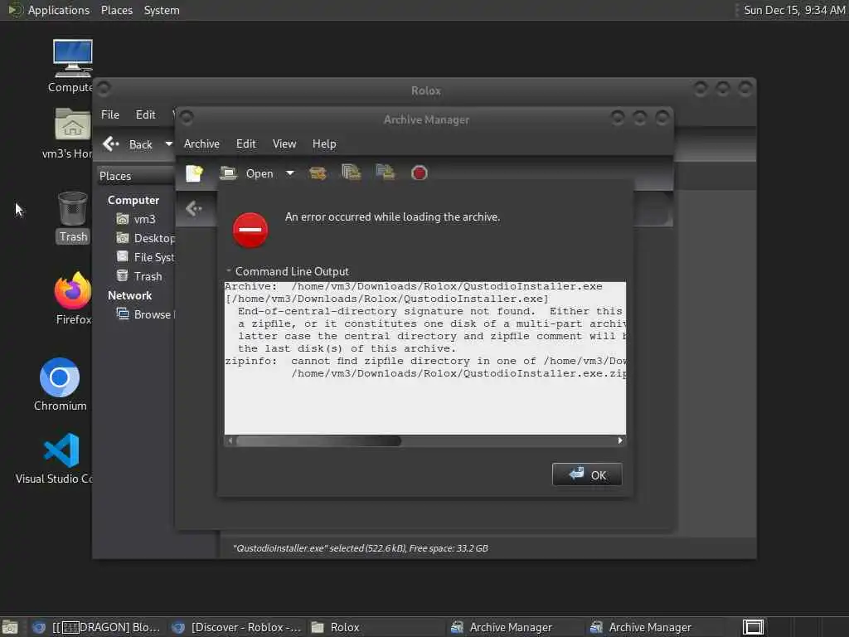
Task: Select File System in Places sidebar
Action: click(x=145, y=257)
